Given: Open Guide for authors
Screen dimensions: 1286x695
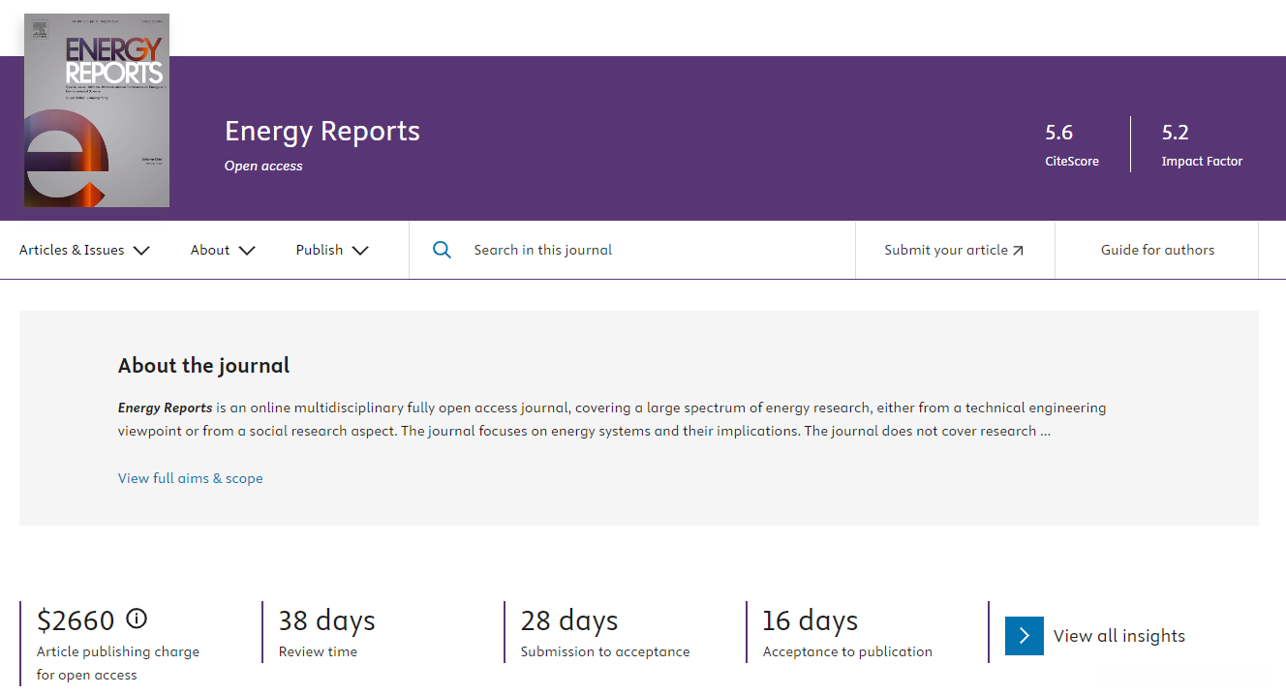Looking at the screenshot, I should (1157, 250).
